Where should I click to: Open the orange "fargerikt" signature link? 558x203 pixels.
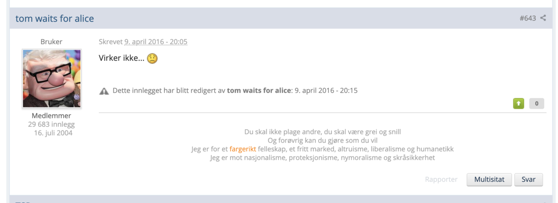[243, 149]
